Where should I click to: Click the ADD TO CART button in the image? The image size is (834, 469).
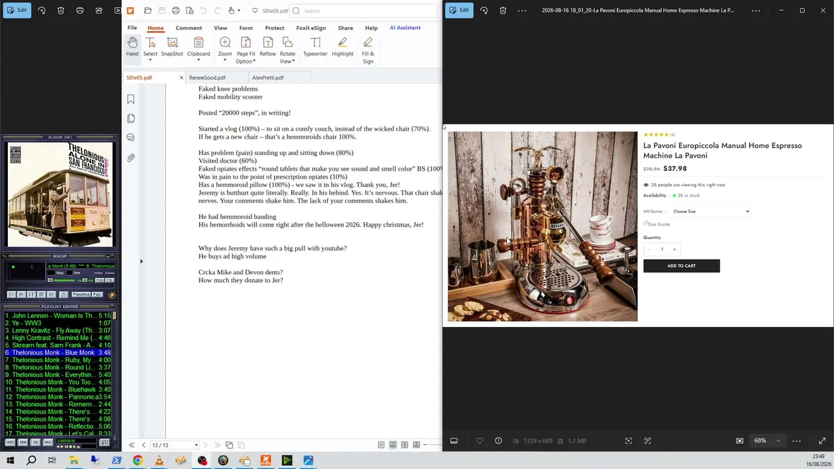point(682,266)
